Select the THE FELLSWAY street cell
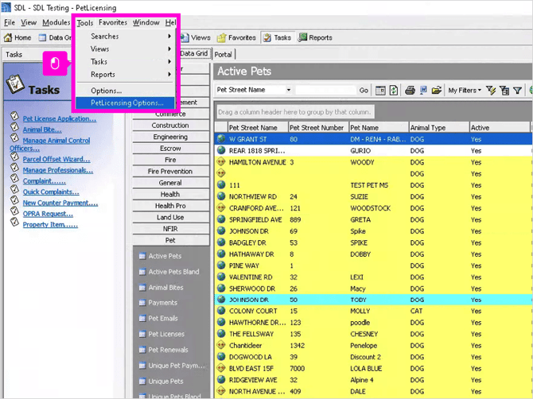This screenshot has width=533, height=399. point(251,334)
